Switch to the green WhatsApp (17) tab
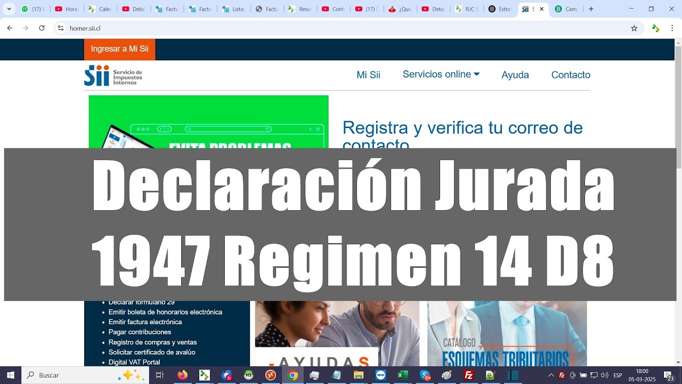This screenshot has height=384, width=682. (x=33, y=9)
